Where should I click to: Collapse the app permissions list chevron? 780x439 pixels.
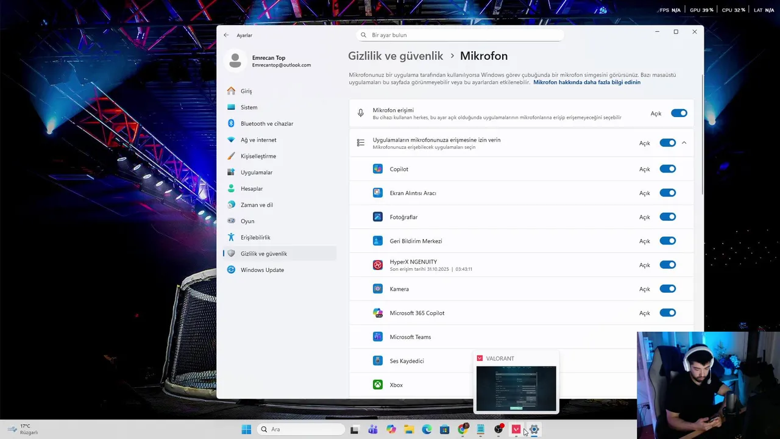[x=684, y=143]
